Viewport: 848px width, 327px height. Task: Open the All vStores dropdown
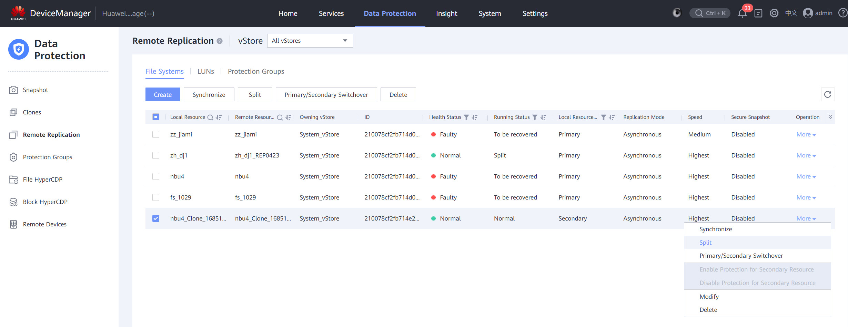pyautogui.click(x=310, y=41)
